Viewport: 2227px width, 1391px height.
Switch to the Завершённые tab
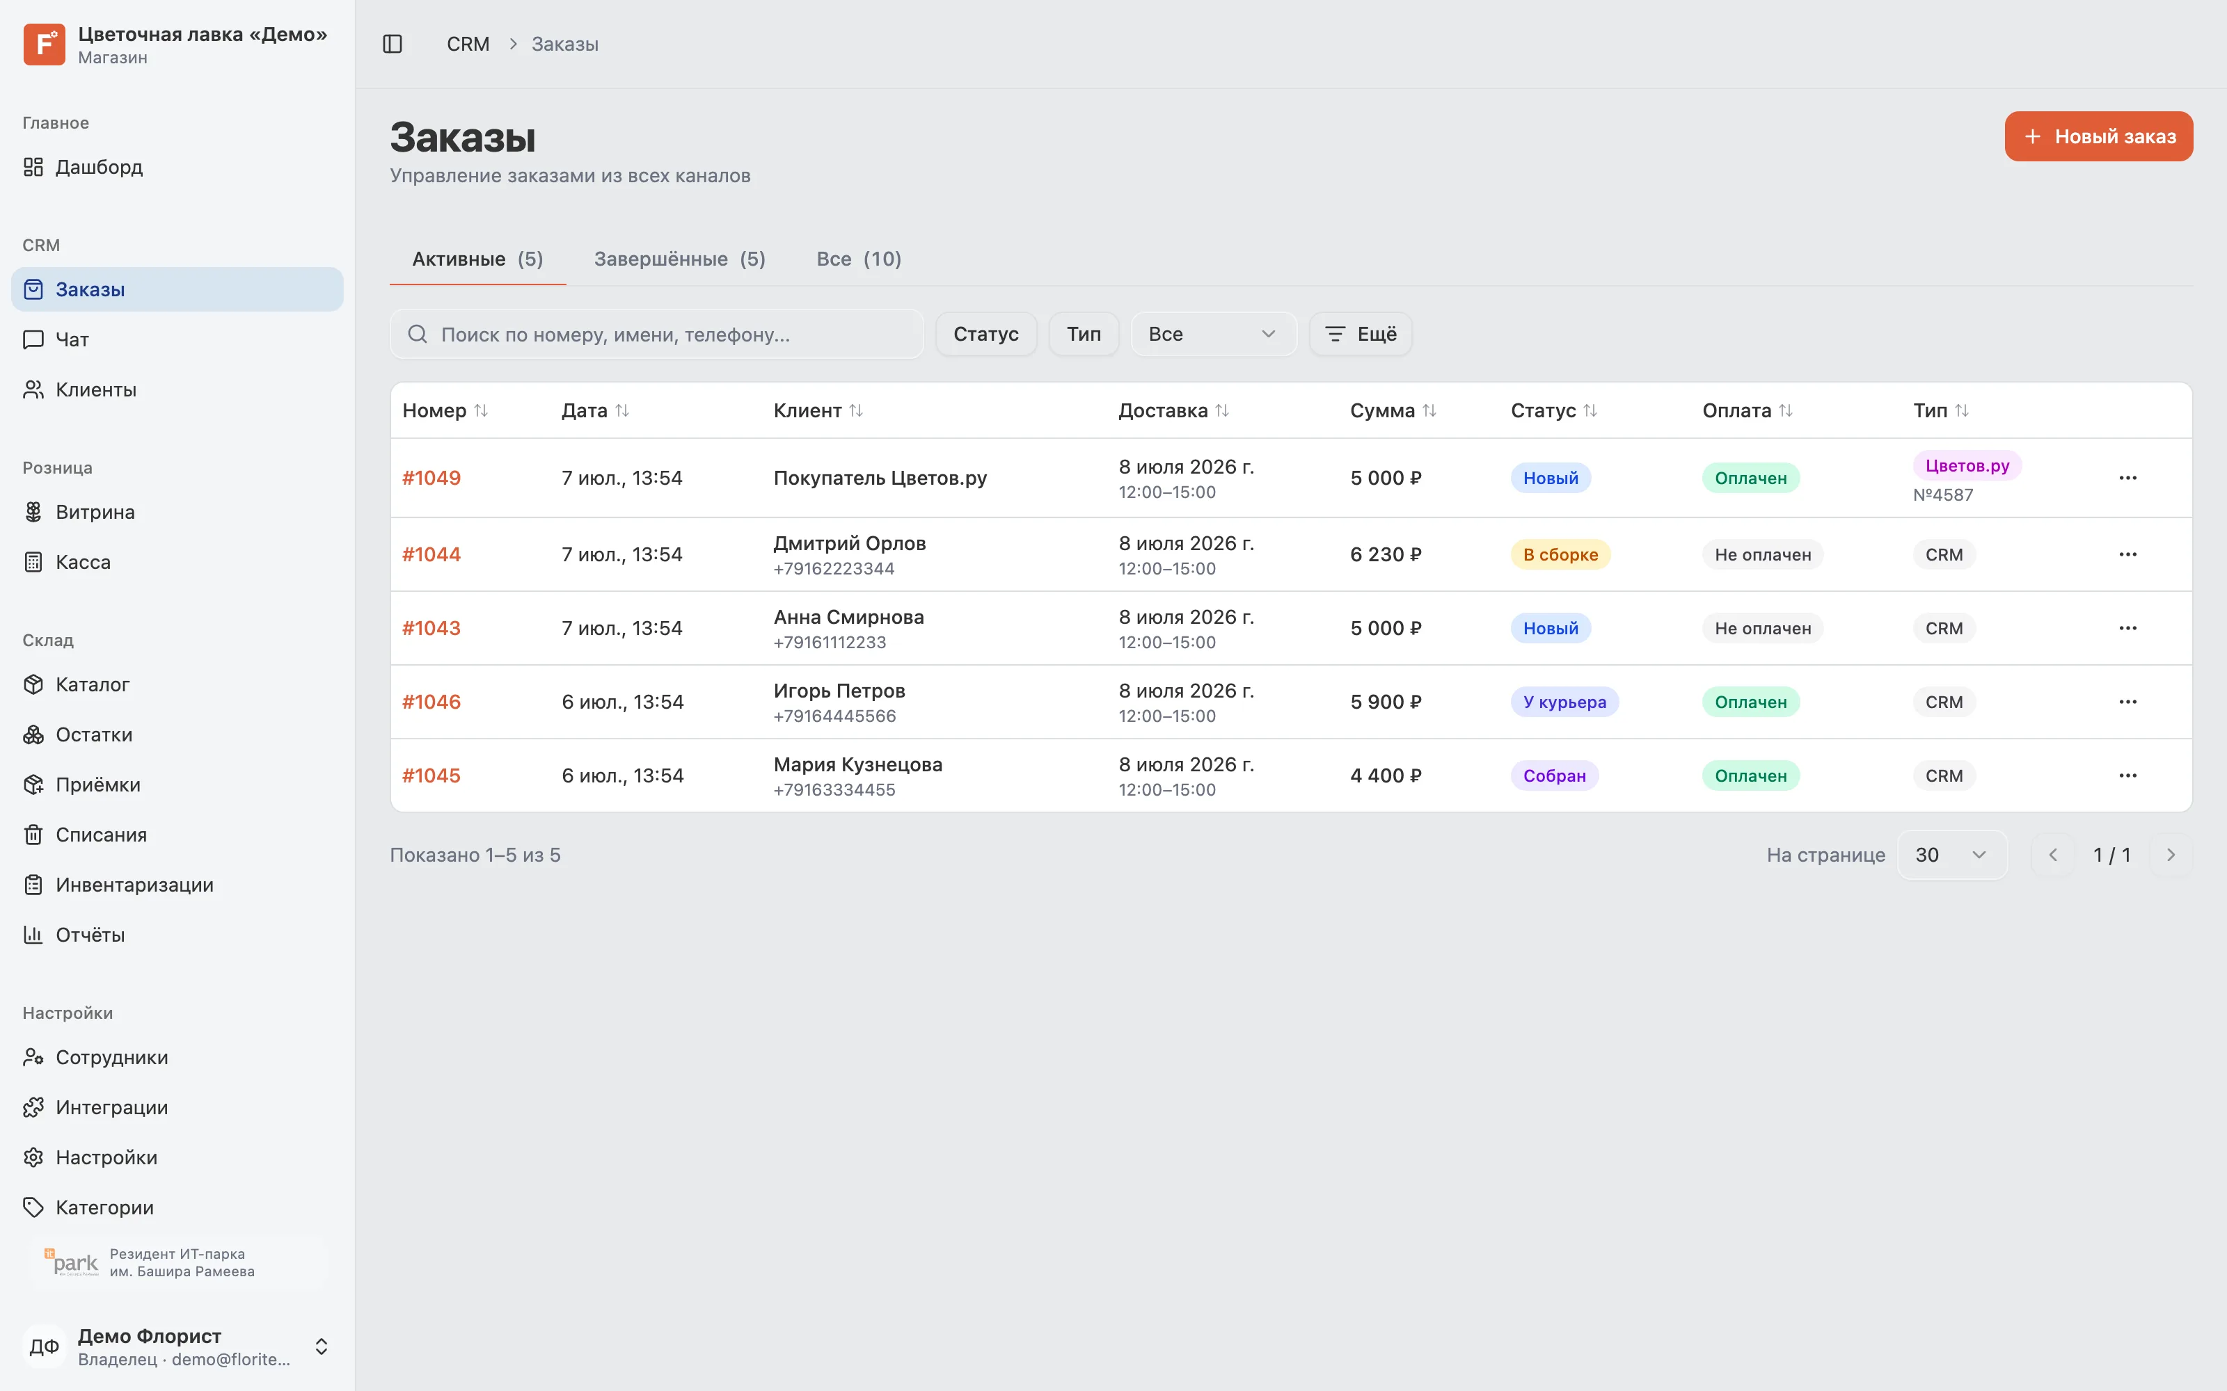[x=679, y=259]
